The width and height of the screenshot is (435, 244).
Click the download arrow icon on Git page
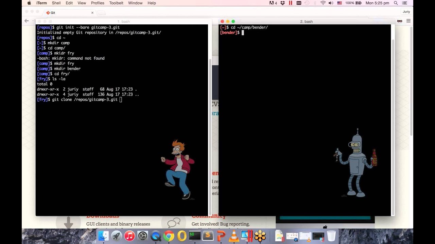tap(68, 223)
